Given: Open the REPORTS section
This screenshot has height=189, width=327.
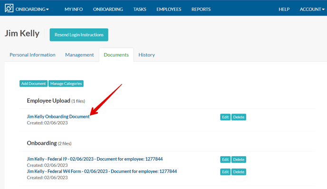Looking at the screenshot, I should pyautogui.click(x=201, y=9).
